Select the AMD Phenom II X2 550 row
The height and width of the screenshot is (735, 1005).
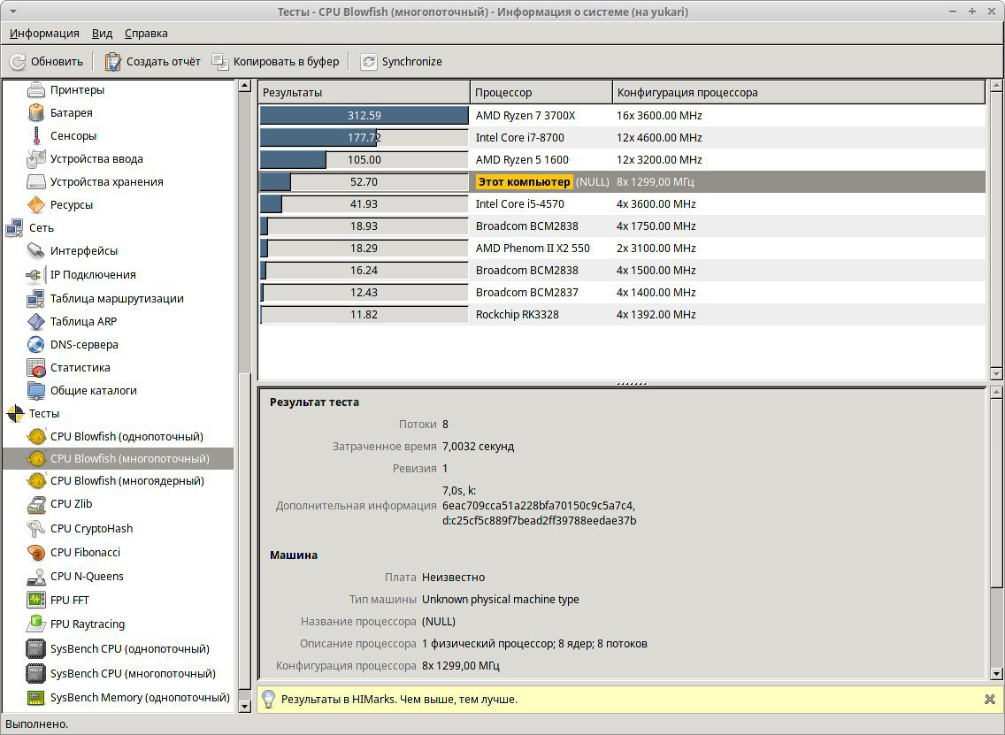click(622, 248)
